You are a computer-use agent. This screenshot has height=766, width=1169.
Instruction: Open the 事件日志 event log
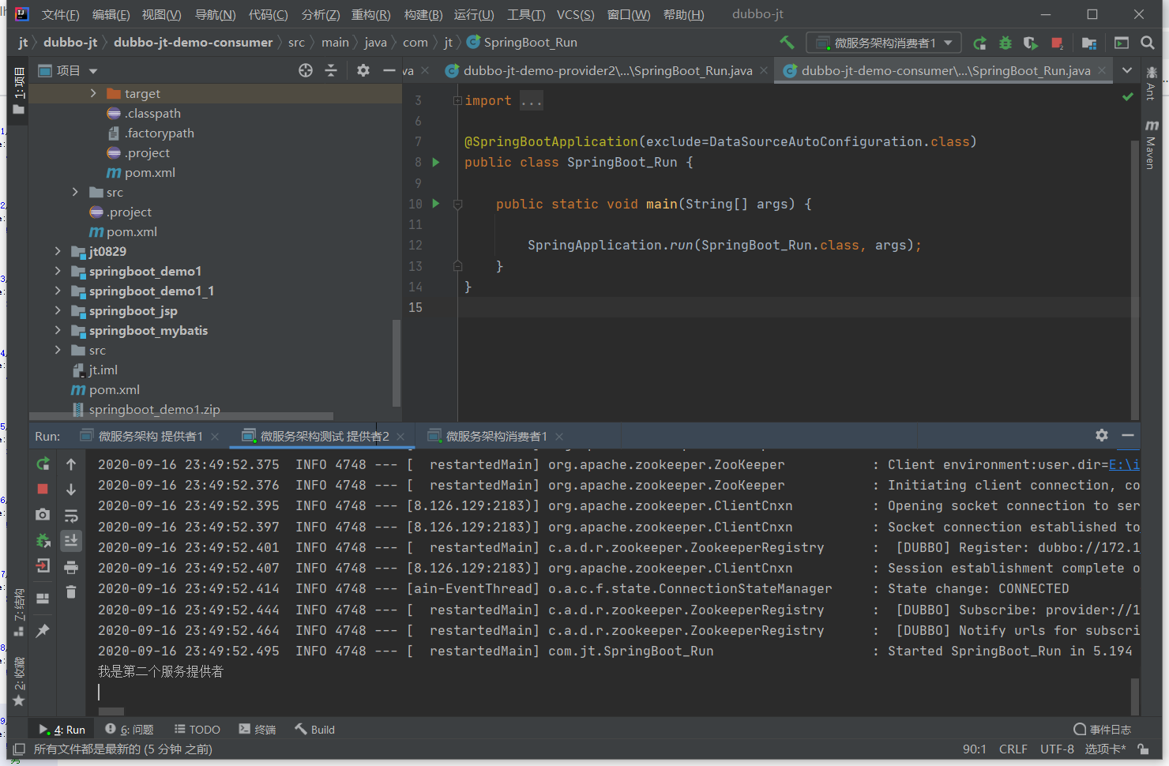click(1102, 730)
